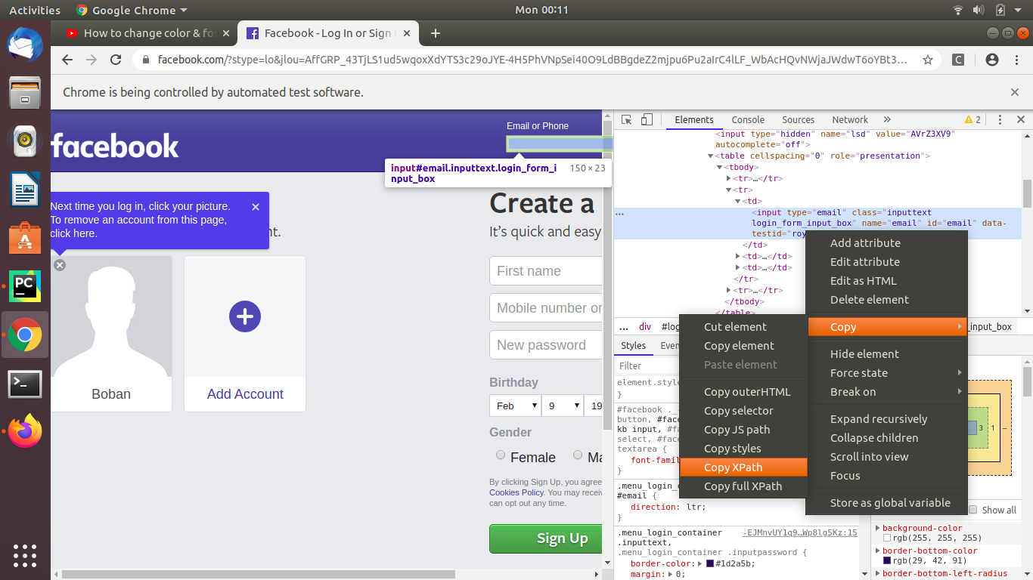The image size is (1033, 580).
Task: Select Copy selector in the submenu
Action: point(743,411)
